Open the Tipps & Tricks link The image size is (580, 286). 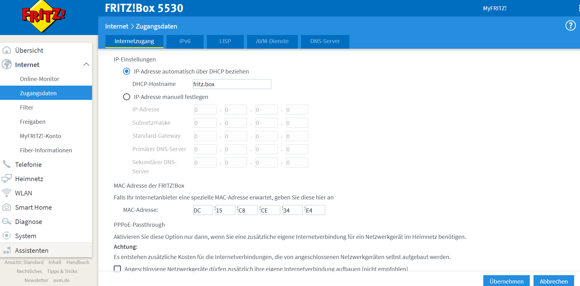point(62,271)
